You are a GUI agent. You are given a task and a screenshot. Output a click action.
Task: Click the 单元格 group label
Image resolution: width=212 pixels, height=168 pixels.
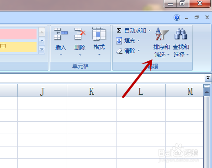tap(80, 66)
